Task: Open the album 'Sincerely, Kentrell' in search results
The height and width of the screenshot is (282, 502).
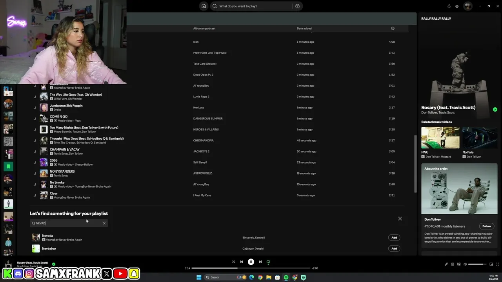Action: [x=253, y=237]
